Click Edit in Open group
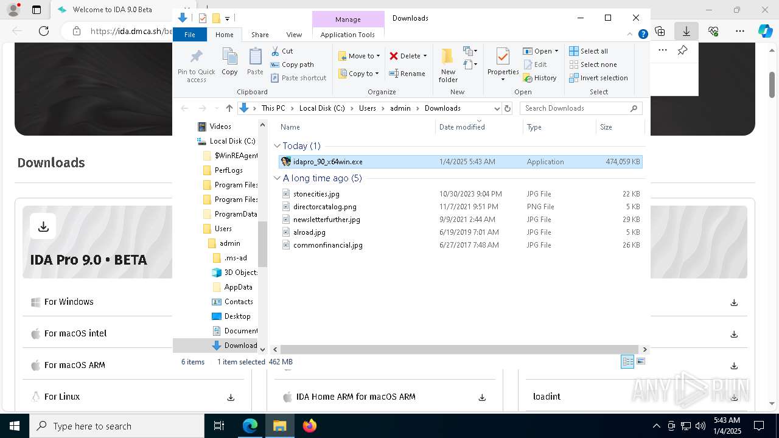Image resolution: width=779 pixels, height=438 pixels. [535, 64]
